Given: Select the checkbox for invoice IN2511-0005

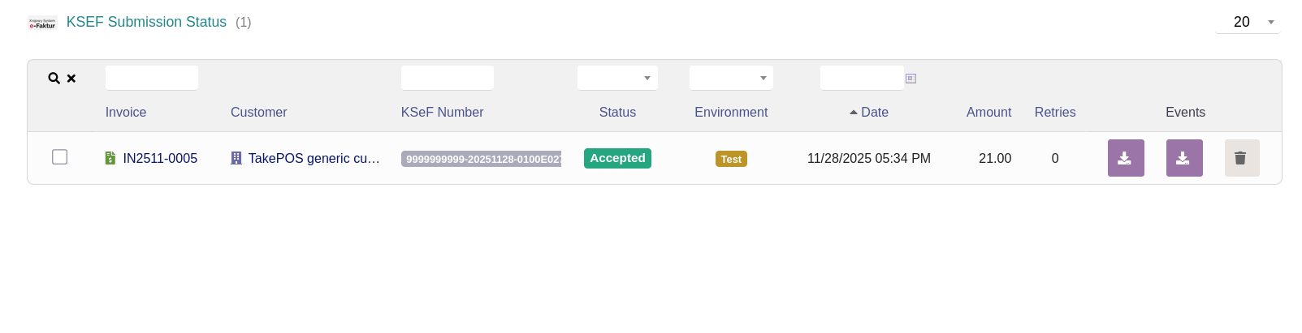Looking at the screenshot, I should (59, 156).
